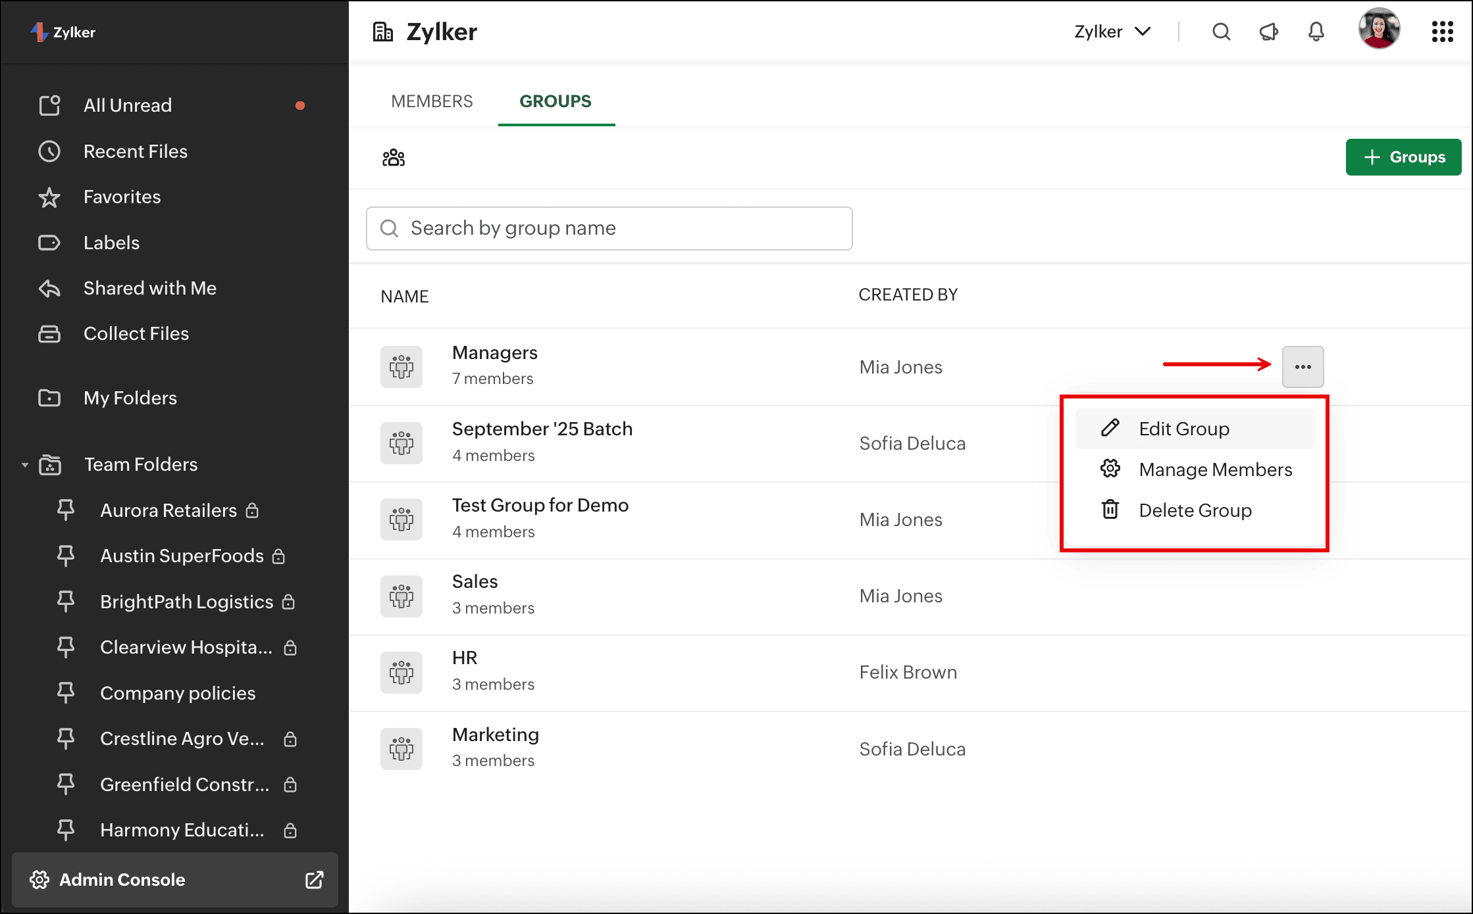
Task: Click the groups people icon below tabs
Action: pyautogui.click(x=394, y=158)
